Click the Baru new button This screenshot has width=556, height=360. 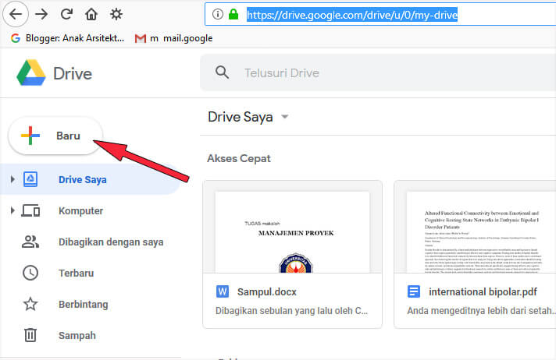tap(55, 136)
